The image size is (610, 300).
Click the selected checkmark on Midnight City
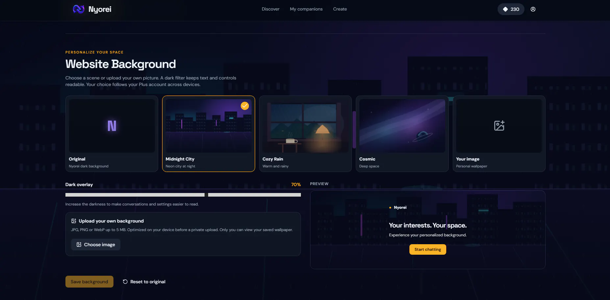point(245,106)
